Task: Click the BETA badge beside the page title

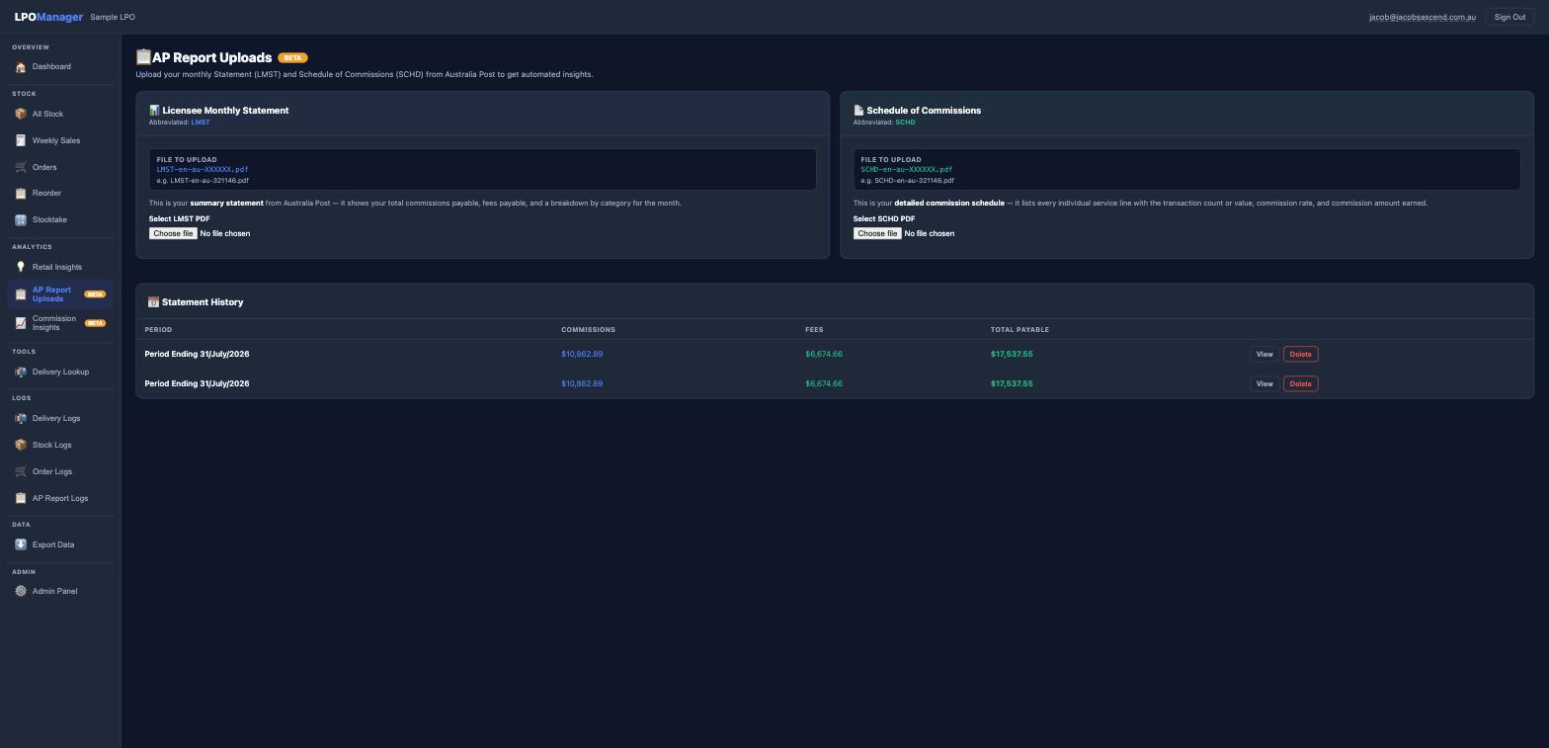Action: [x=292, y=57]
